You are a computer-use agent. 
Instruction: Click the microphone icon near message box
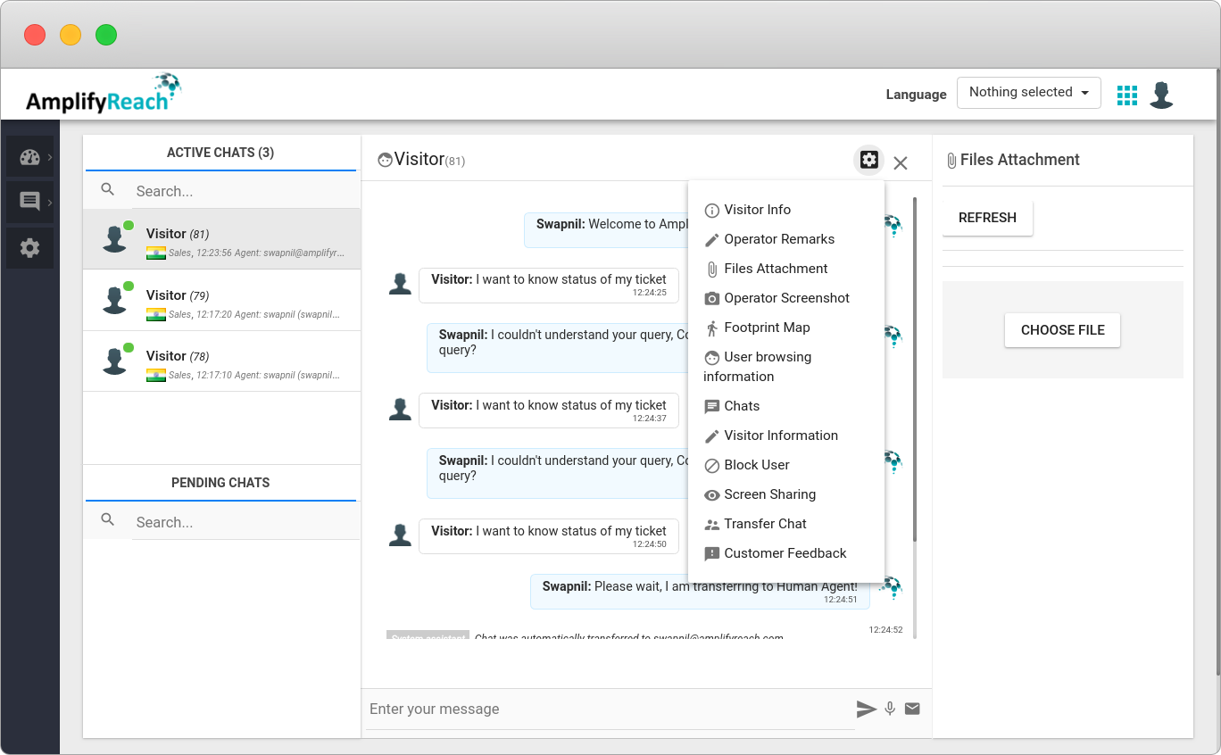889,709
